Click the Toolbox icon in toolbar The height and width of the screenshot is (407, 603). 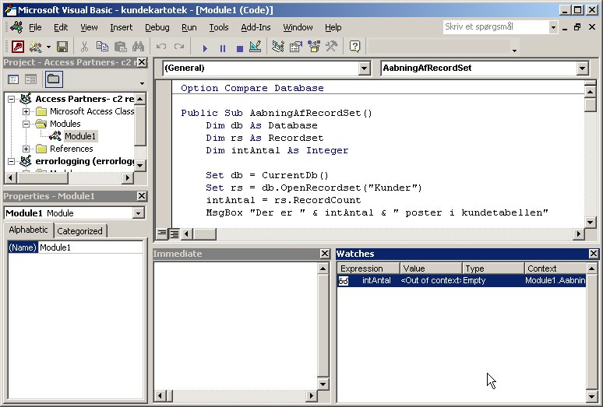click(x=331, y=47)
